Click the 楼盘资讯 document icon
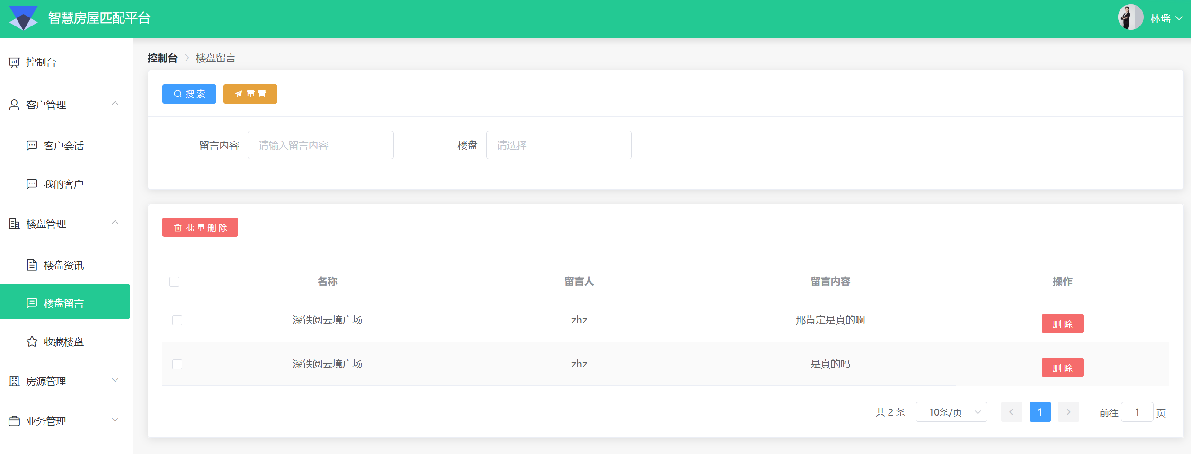The height and width of the screenshot is (454, 1191). pyautogui.click(x=32, y=265)
